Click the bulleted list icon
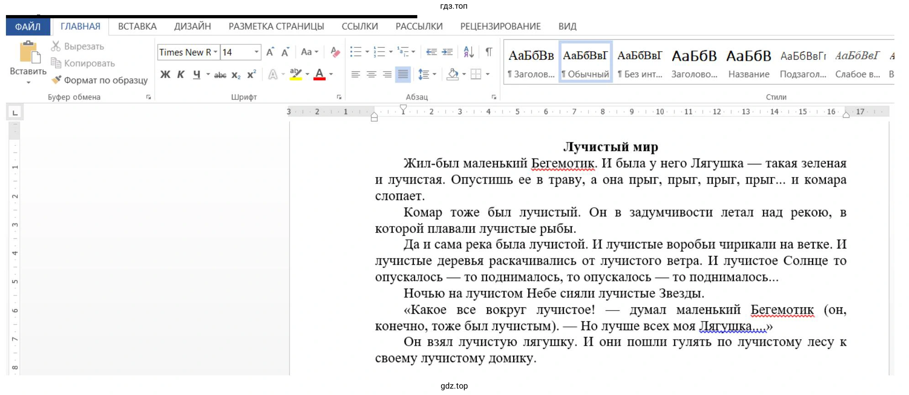This screenshot has height=395, width=909. click(x=356, y=52)
